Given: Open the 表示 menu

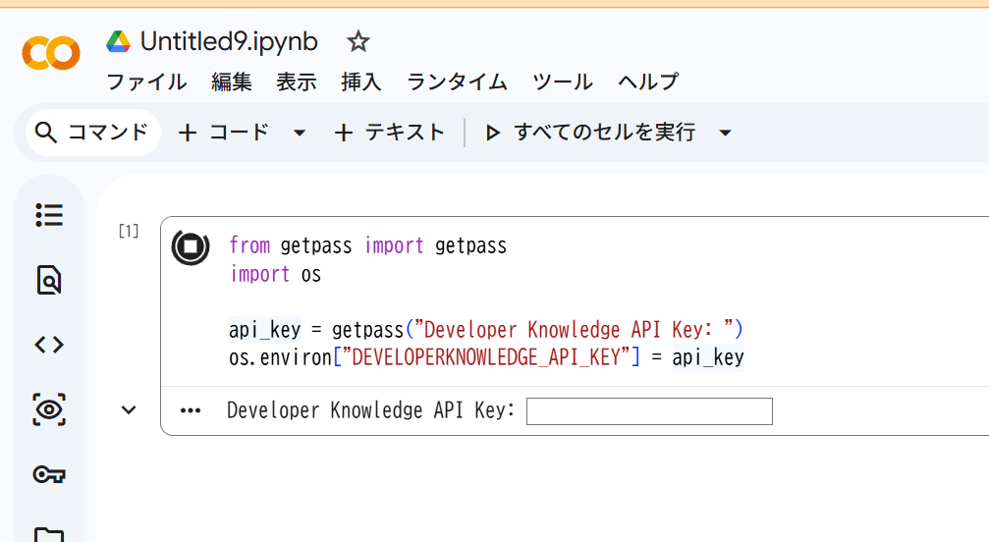Looking at the screenshot, I should click(297, 81).
